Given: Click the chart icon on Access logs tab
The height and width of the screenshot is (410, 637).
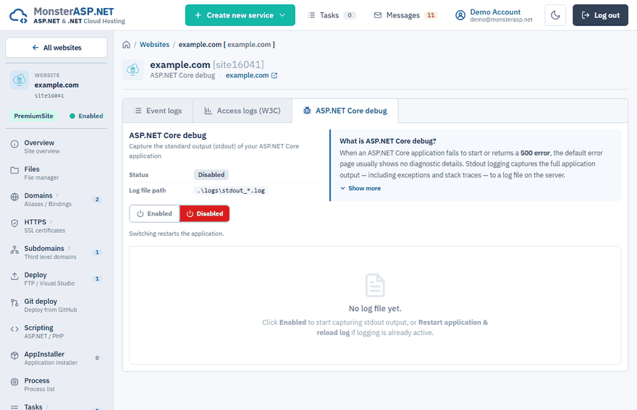Looking at the screenshot, I should [x=208, y=111].
